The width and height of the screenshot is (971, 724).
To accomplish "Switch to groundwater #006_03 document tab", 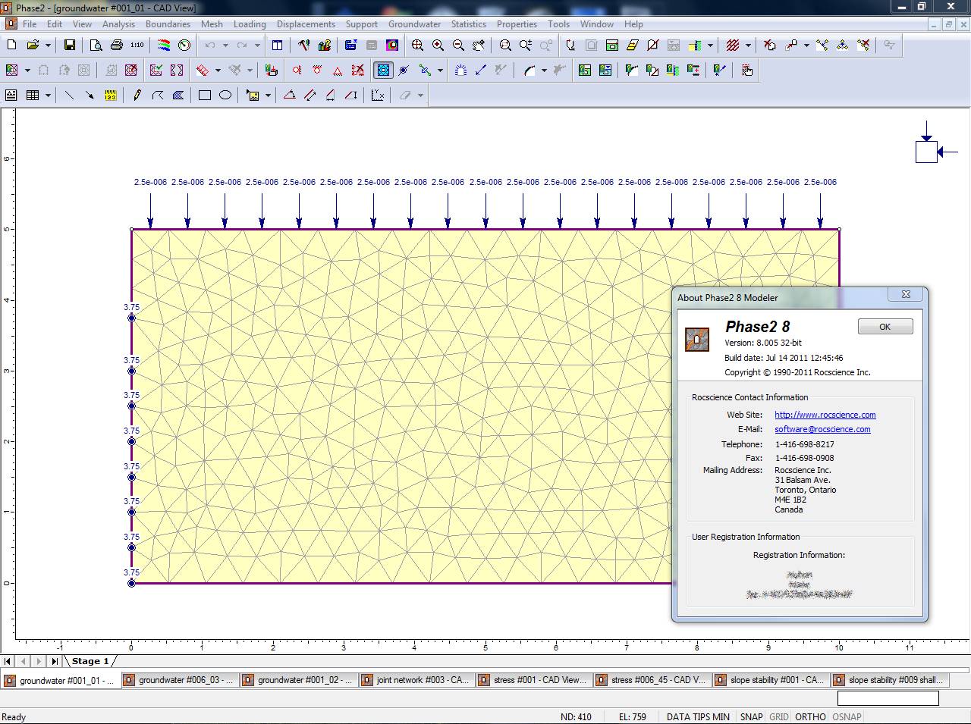I will click(x=180, y=680).
